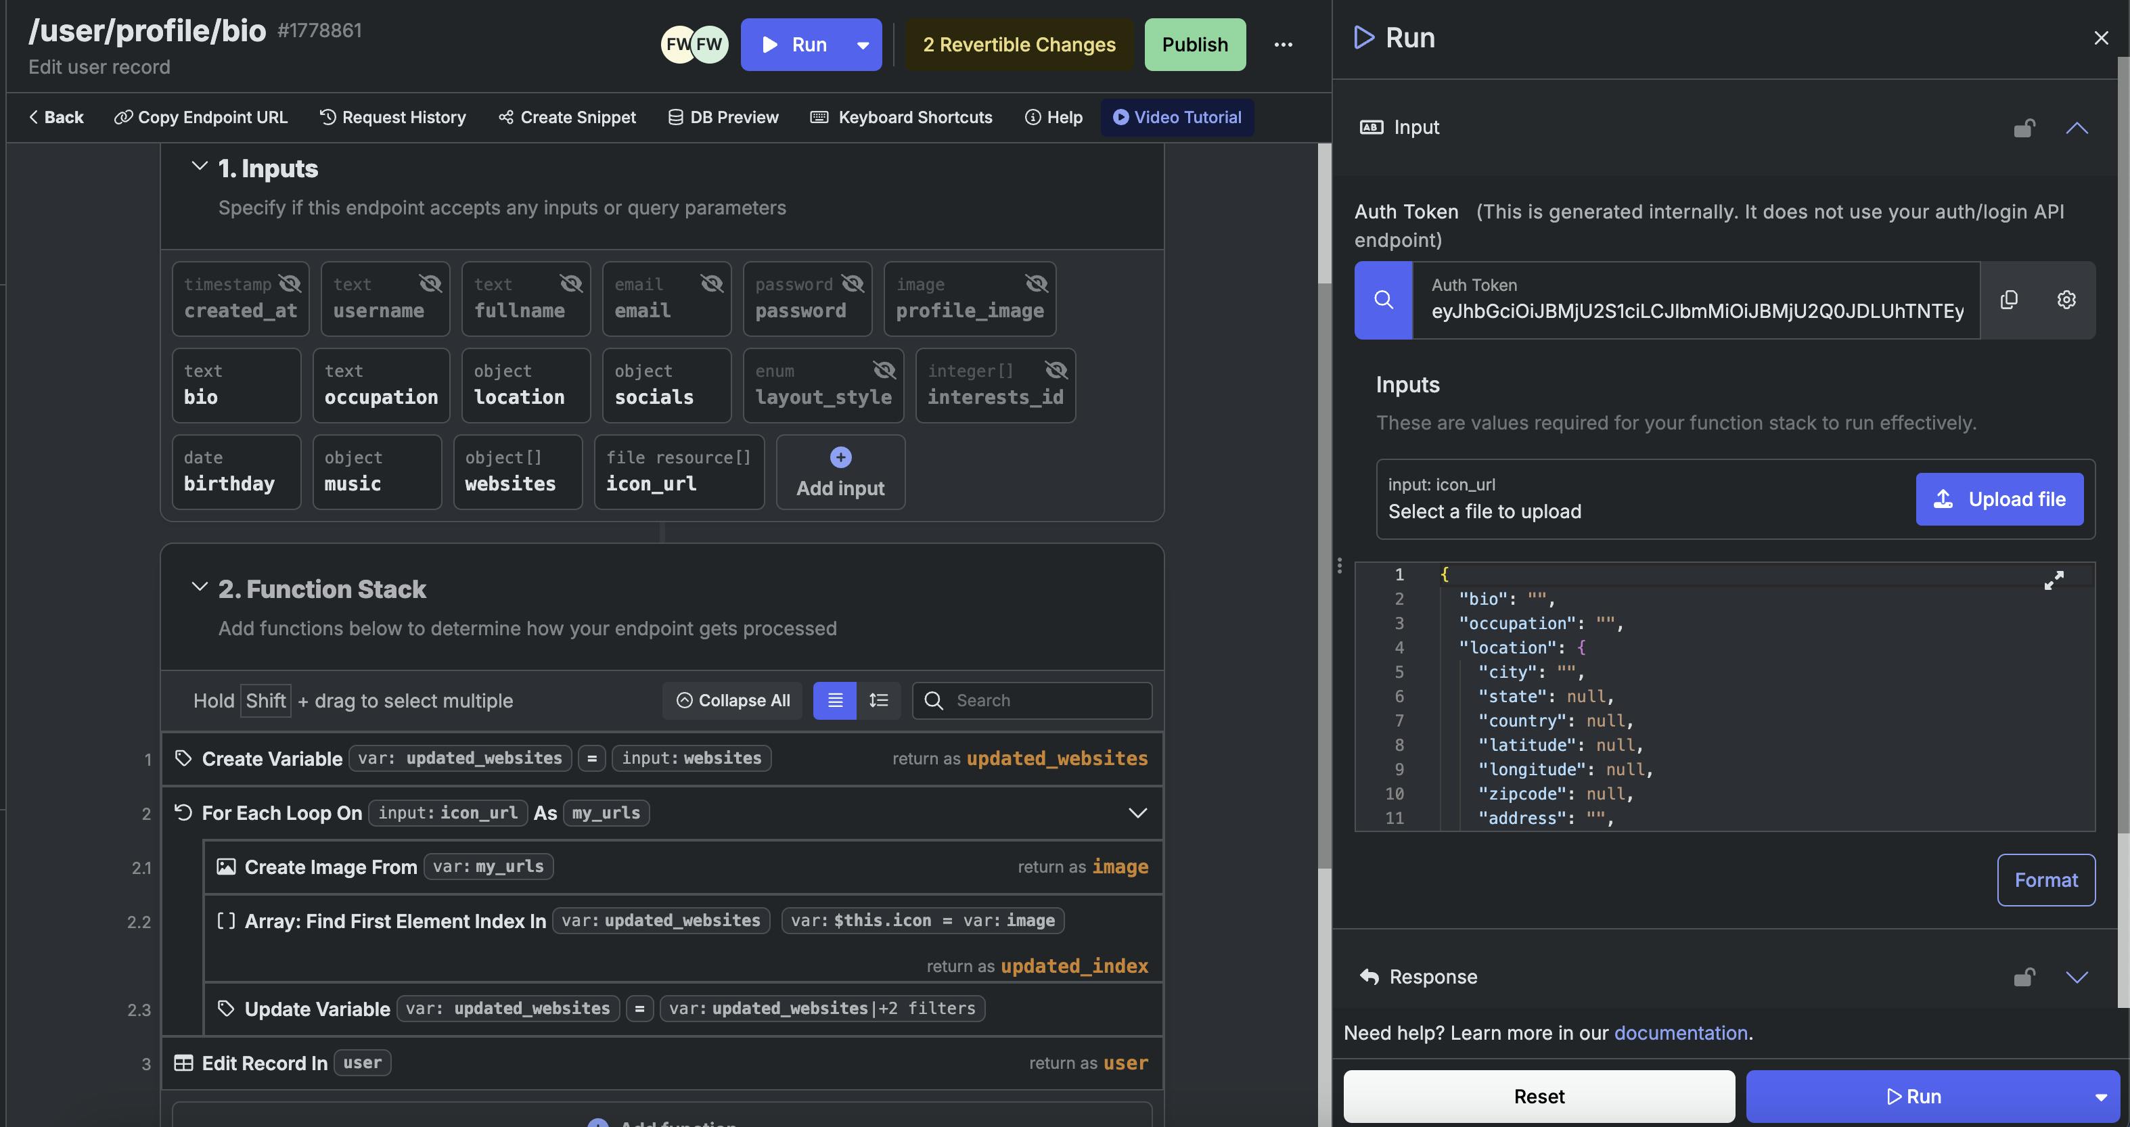Click the plus icon on Add input
This screenshot has height=1127, width=2130.
[x=841, y=457]
